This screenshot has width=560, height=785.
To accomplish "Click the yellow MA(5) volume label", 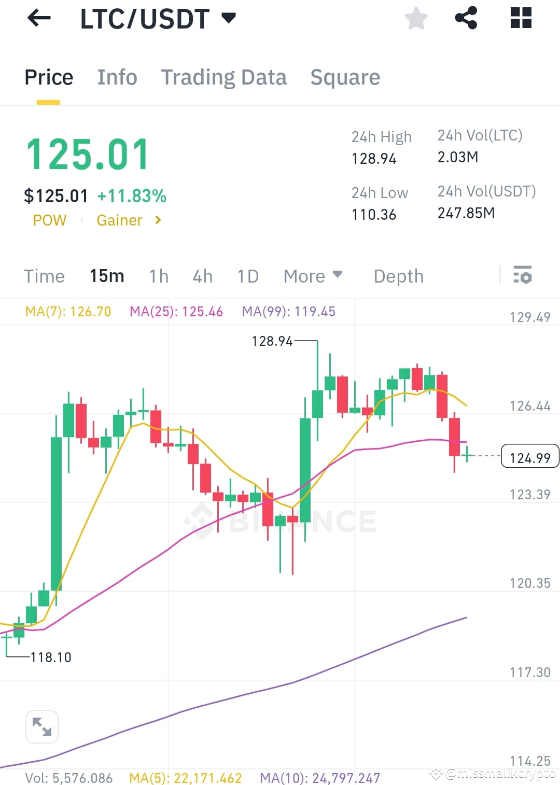I will (x=185, y=778).
